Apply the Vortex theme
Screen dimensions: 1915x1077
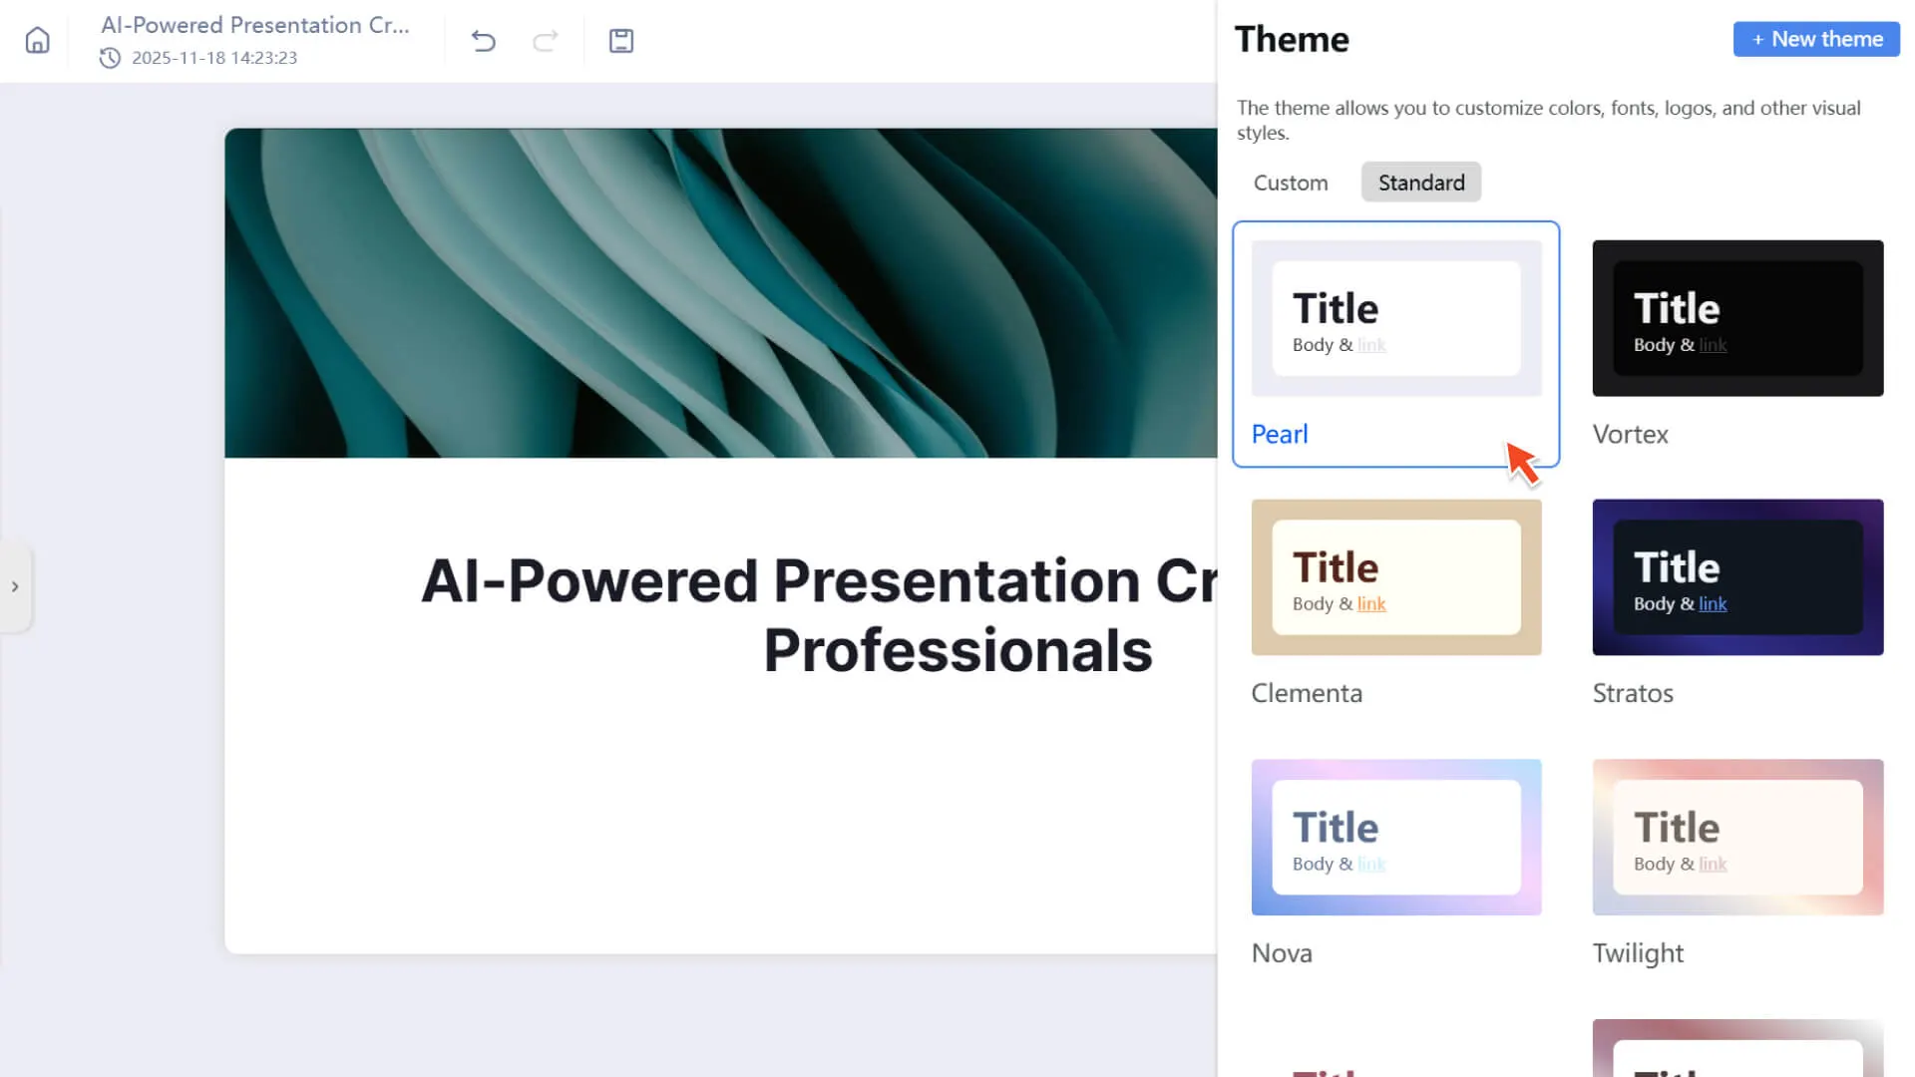pyautogui.click(x=1737, y=344)
